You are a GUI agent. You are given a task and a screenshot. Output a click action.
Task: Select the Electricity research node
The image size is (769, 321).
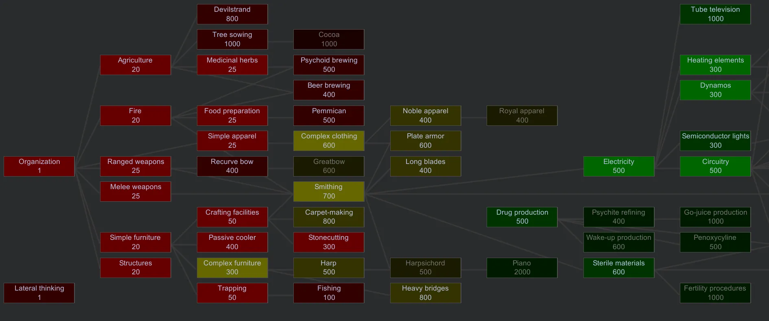pyautogui.click(x=618, y=166)
